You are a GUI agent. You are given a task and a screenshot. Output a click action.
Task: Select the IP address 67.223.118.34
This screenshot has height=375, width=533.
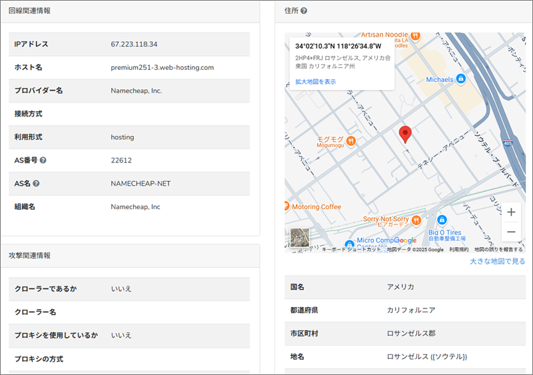click(134, 44)
